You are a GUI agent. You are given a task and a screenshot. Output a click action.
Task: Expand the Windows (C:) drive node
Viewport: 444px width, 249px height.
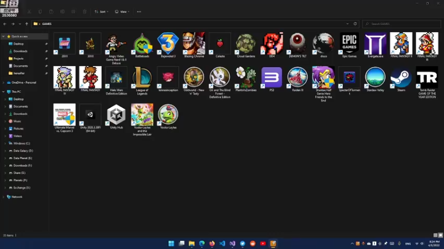(x=5, y=143)
